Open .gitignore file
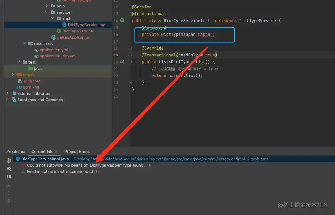Image resolution: width=335 pixels, height=215 pixels. pyautogui.click(x=32, y=81)
